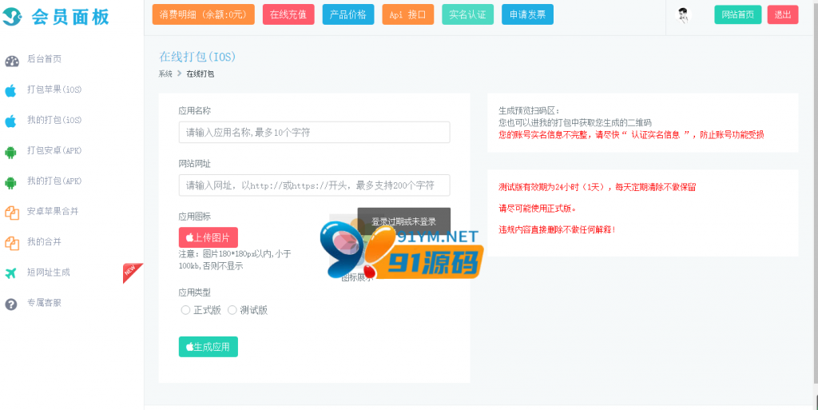Focus the 应用名称 input field
This screenshot has height=410, width=818.
point(314,133)
